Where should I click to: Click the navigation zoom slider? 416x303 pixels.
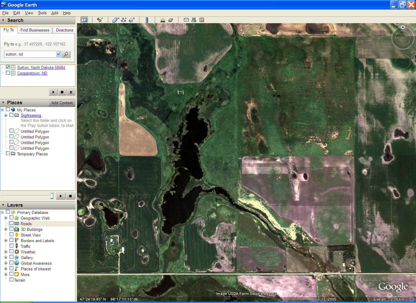pos(403,97)
